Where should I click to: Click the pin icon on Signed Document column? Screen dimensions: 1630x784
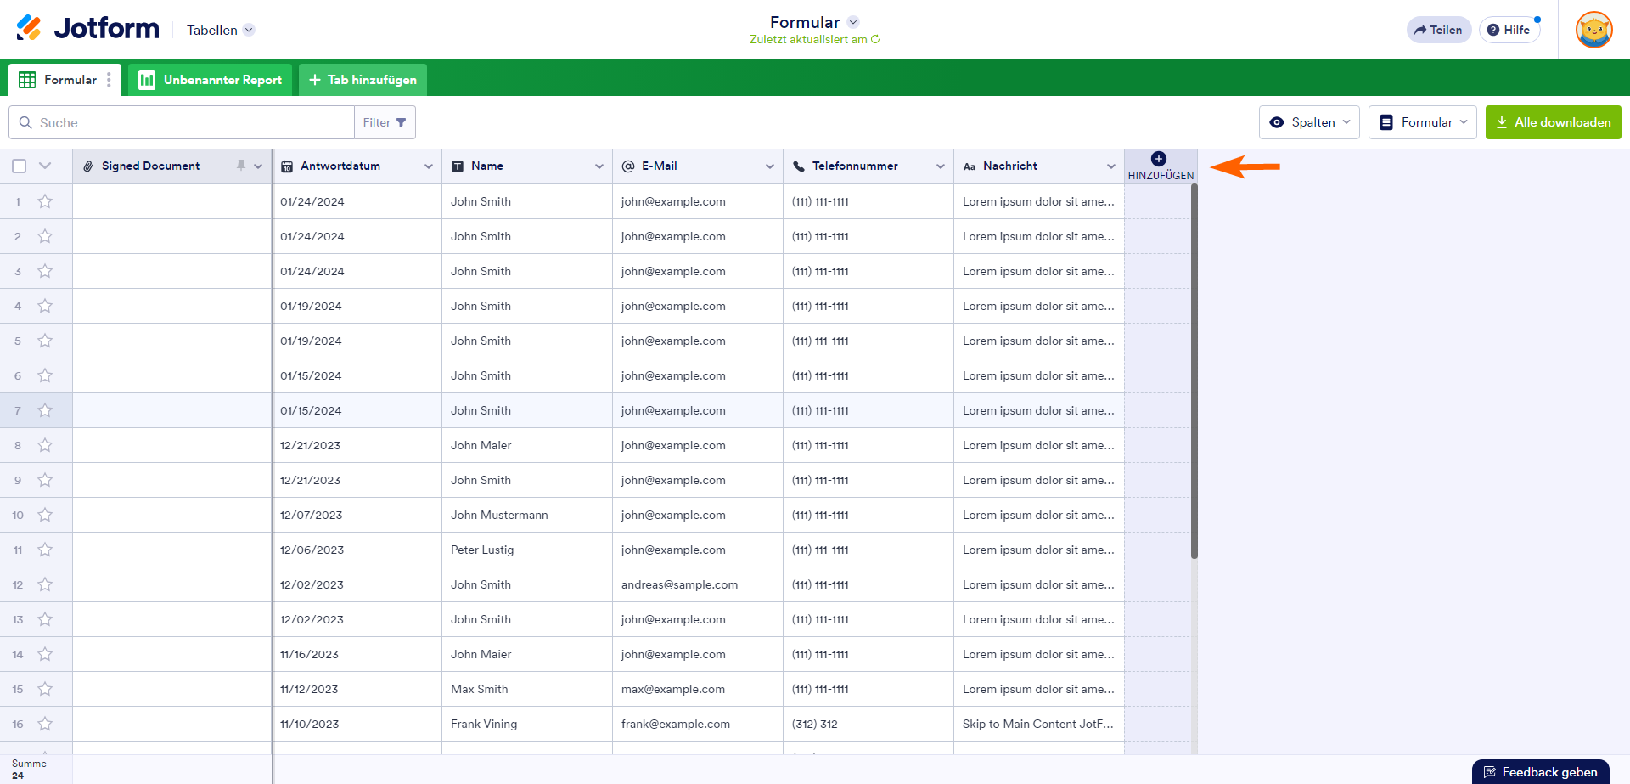[x=241, y=166]
